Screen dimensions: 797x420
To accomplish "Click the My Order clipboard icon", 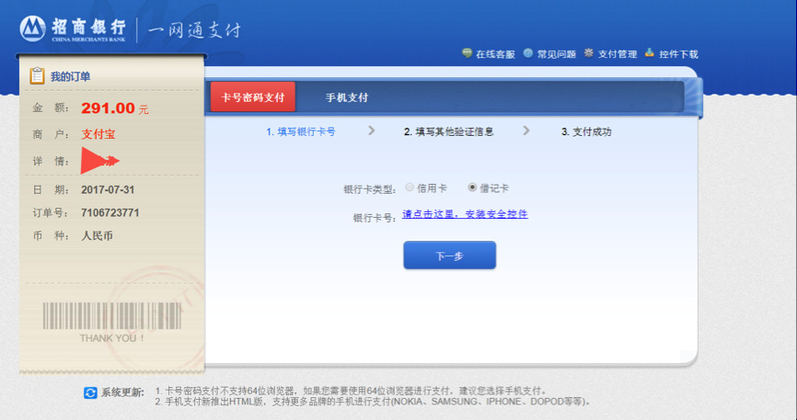I will (37, 76).
